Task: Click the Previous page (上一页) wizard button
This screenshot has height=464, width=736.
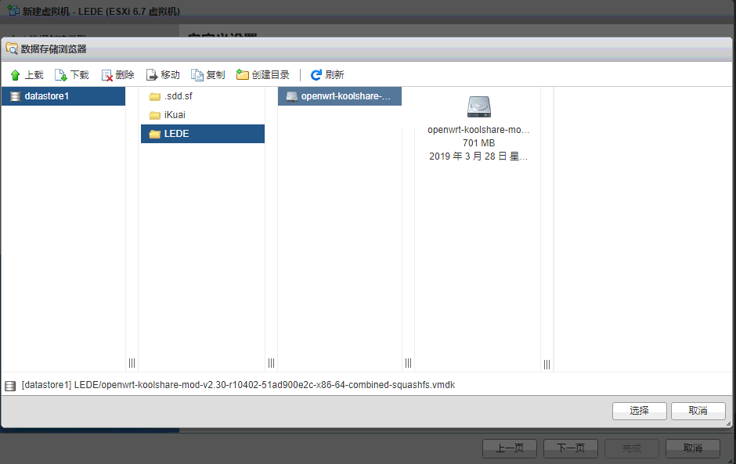Action: coord(509,448)
